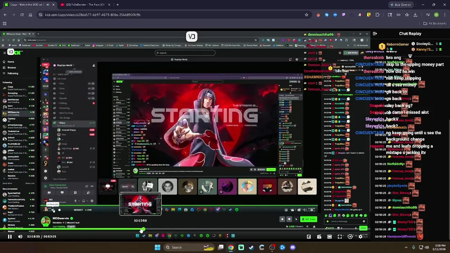Show hidden system tray icons
The width and height of the screenshot is (450, 253).
(x=406, y=247)
